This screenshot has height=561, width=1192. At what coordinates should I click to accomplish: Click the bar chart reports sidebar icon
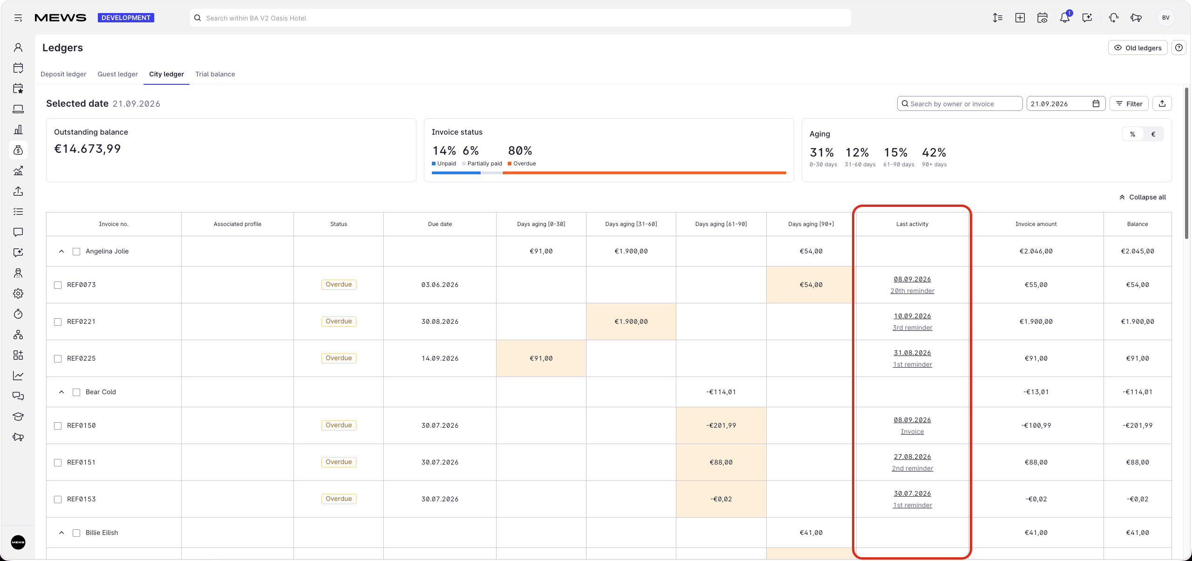pos(18,130)
